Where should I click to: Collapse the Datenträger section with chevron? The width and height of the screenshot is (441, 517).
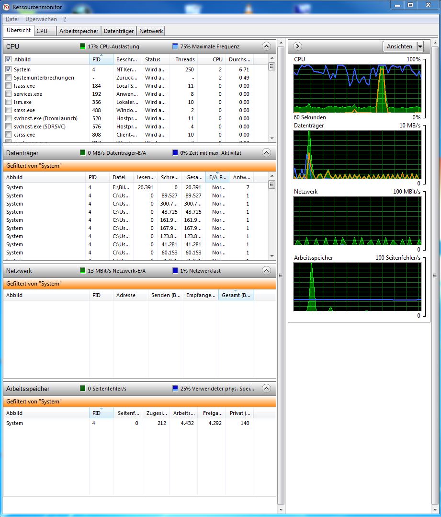pos(266,153)
